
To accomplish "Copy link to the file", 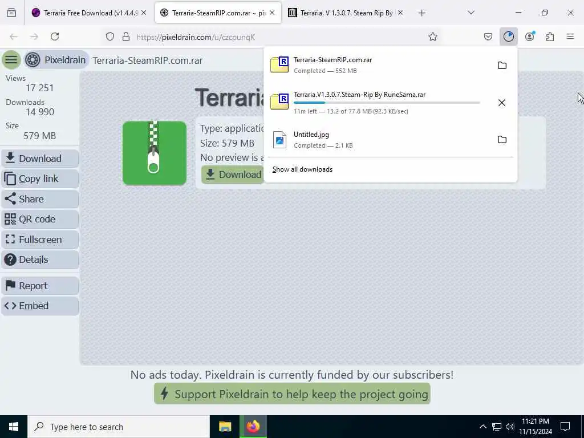I will [40, 179].
